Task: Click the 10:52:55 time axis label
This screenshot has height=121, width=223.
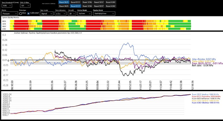Action: click(x=130, y=85)
